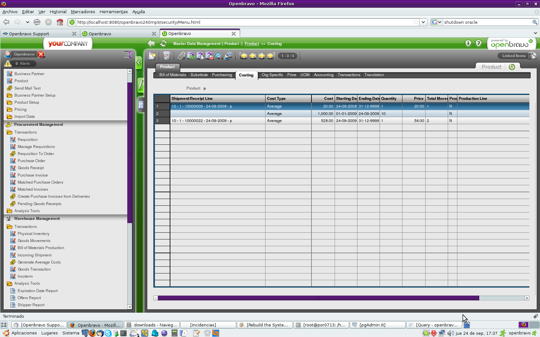The height and width of the screenshot is (337, 540).
Task: Click the Linked Items button
Action: (x=514, y=56)
